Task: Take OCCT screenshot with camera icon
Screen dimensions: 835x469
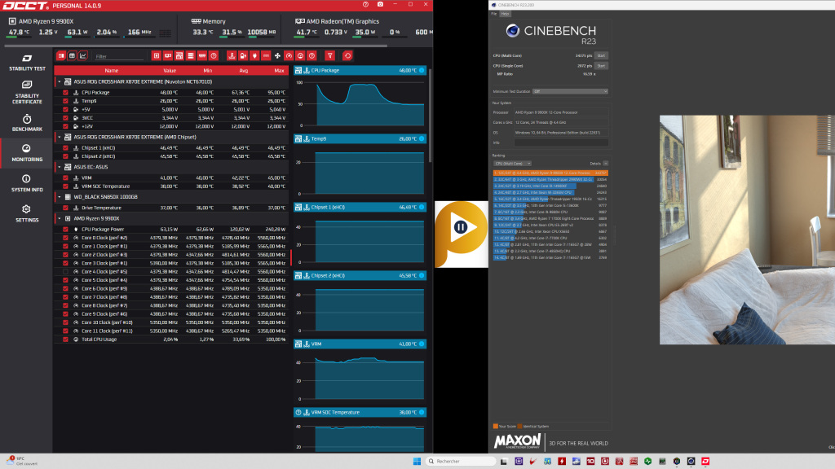Action: 380,4
